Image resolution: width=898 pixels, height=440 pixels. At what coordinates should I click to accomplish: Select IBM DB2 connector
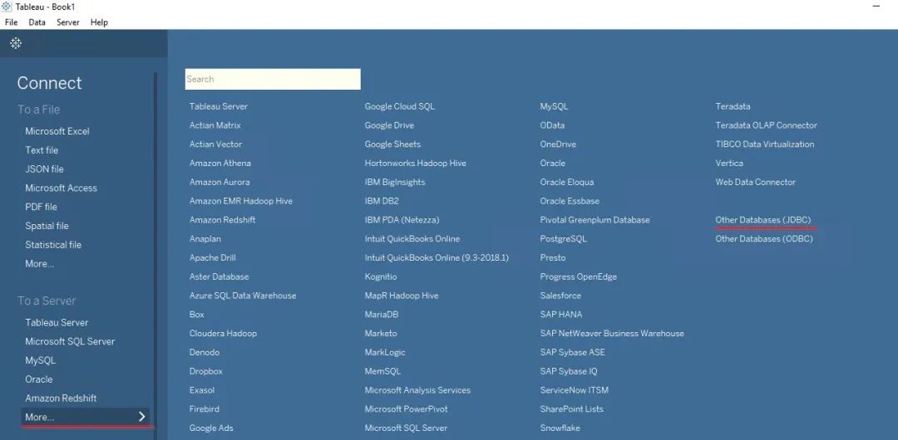382,201
